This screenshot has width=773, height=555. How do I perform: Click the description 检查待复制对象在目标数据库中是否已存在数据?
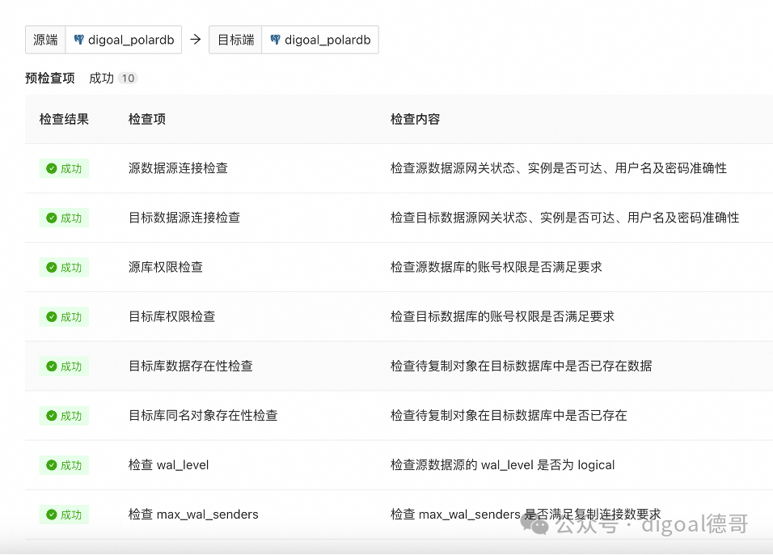click(x=522, y=366)
